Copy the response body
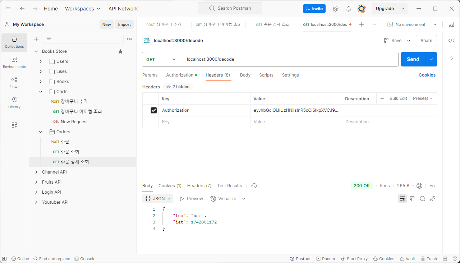Viewport: 460px width, 263px height. pos(413,199)
